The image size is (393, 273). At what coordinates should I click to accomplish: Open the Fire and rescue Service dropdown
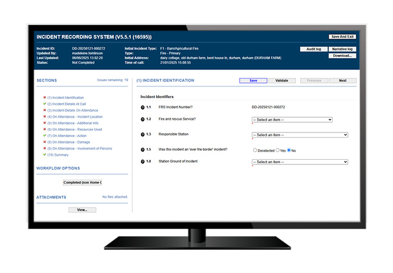point(292,120)
